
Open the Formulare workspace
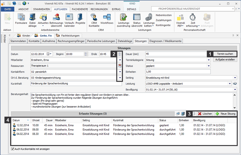(x=21, y=19)
